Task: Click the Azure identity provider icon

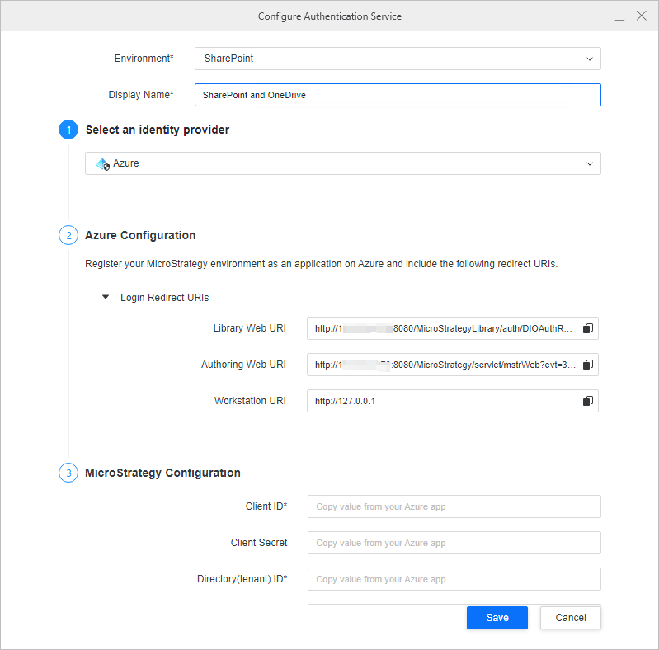Action: [102, 164]
